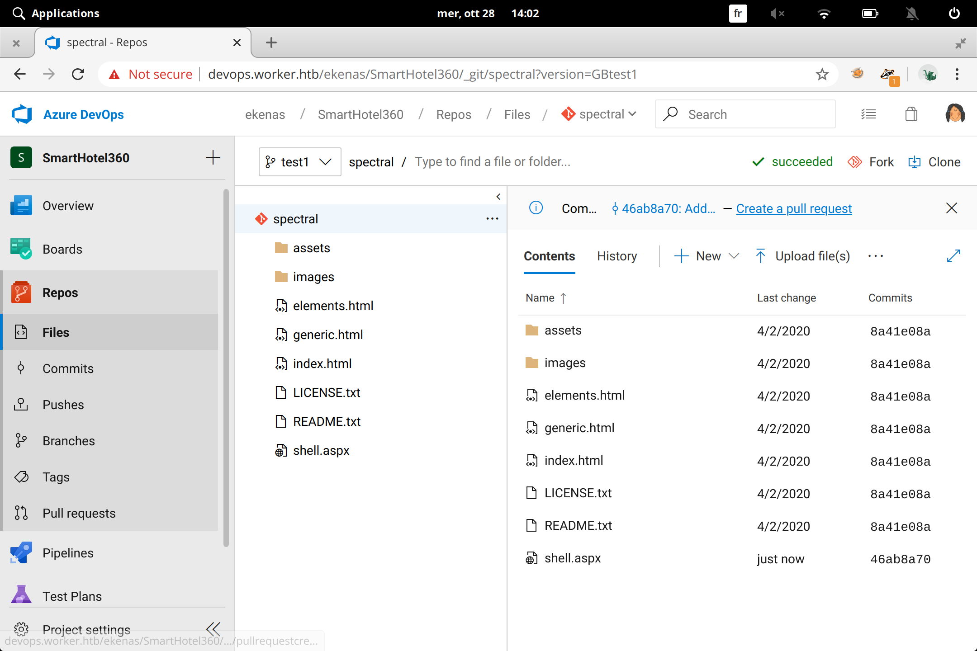Open Commits in the Repos menu
The width and height of the screenshot is (977, 651).
(68, 368)
